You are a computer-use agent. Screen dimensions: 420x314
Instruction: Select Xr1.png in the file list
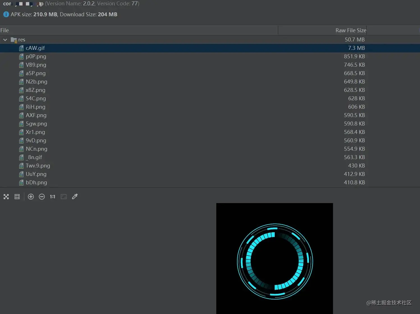pos(35,132)
